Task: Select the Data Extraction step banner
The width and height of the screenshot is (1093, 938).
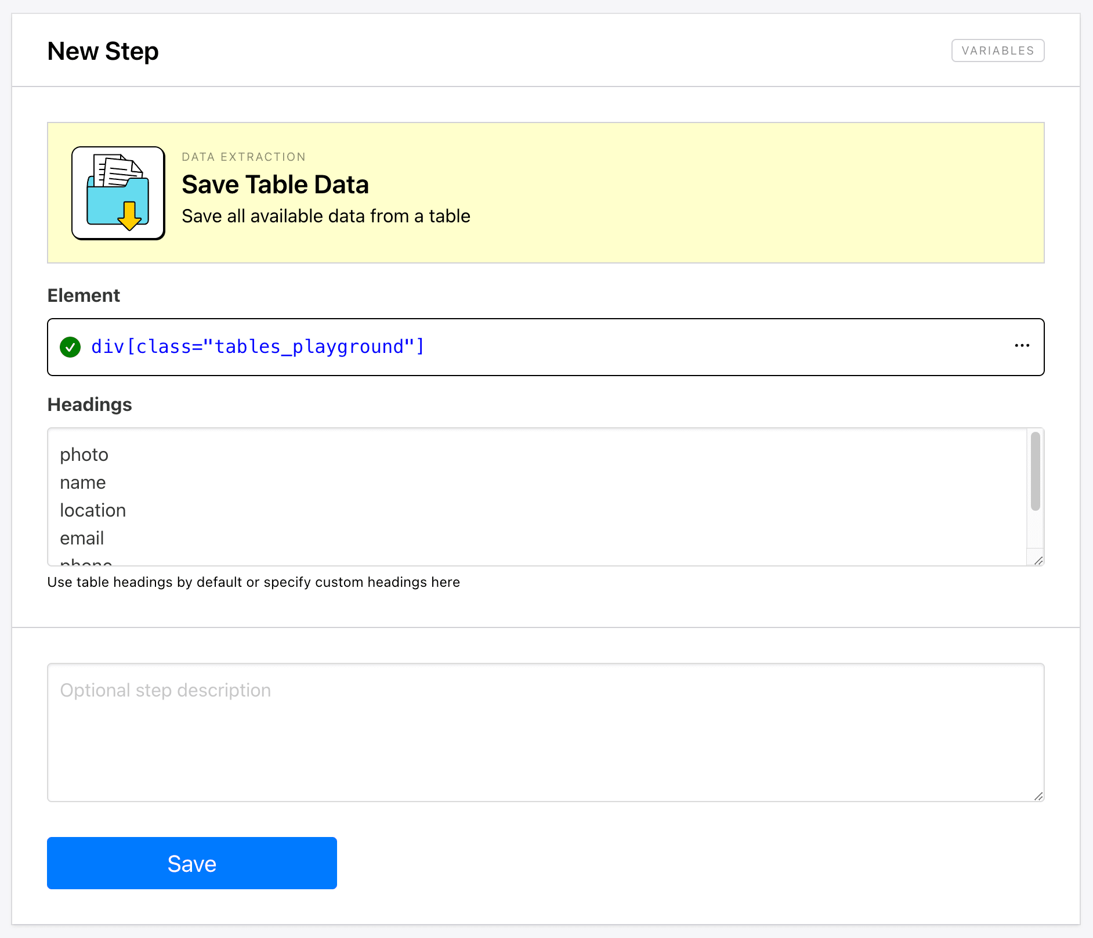Action: (545, 192)
